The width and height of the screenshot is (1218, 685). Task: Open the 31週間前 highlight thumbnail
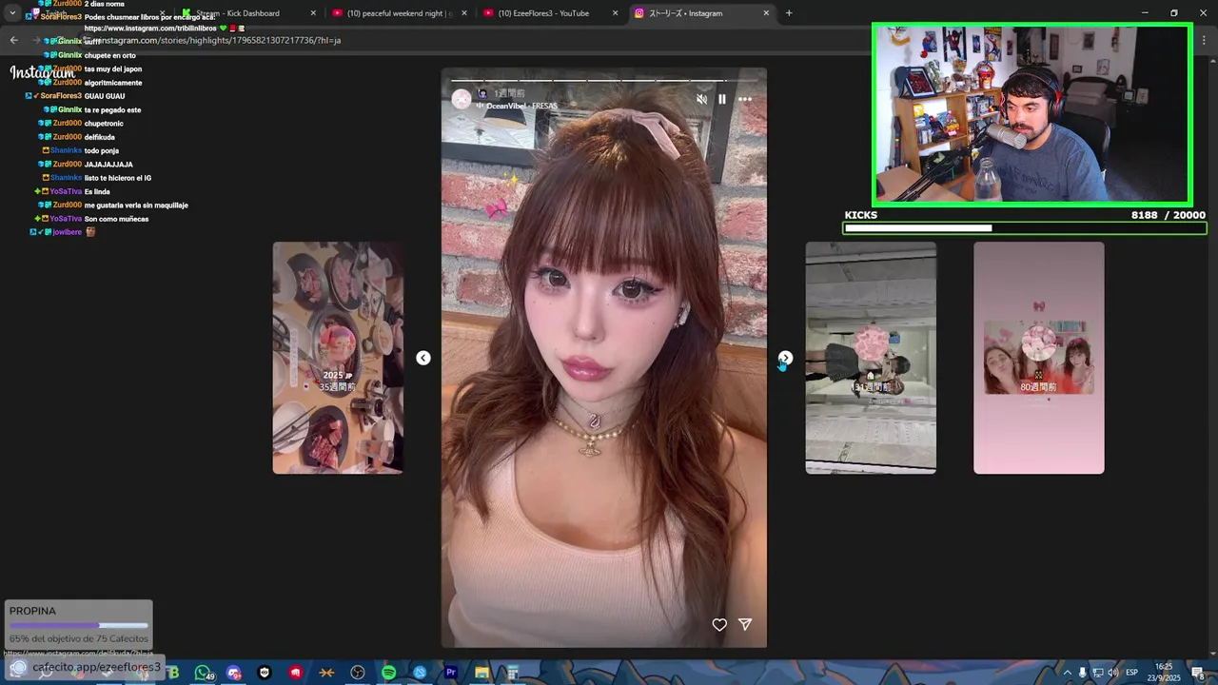(871, 358)
